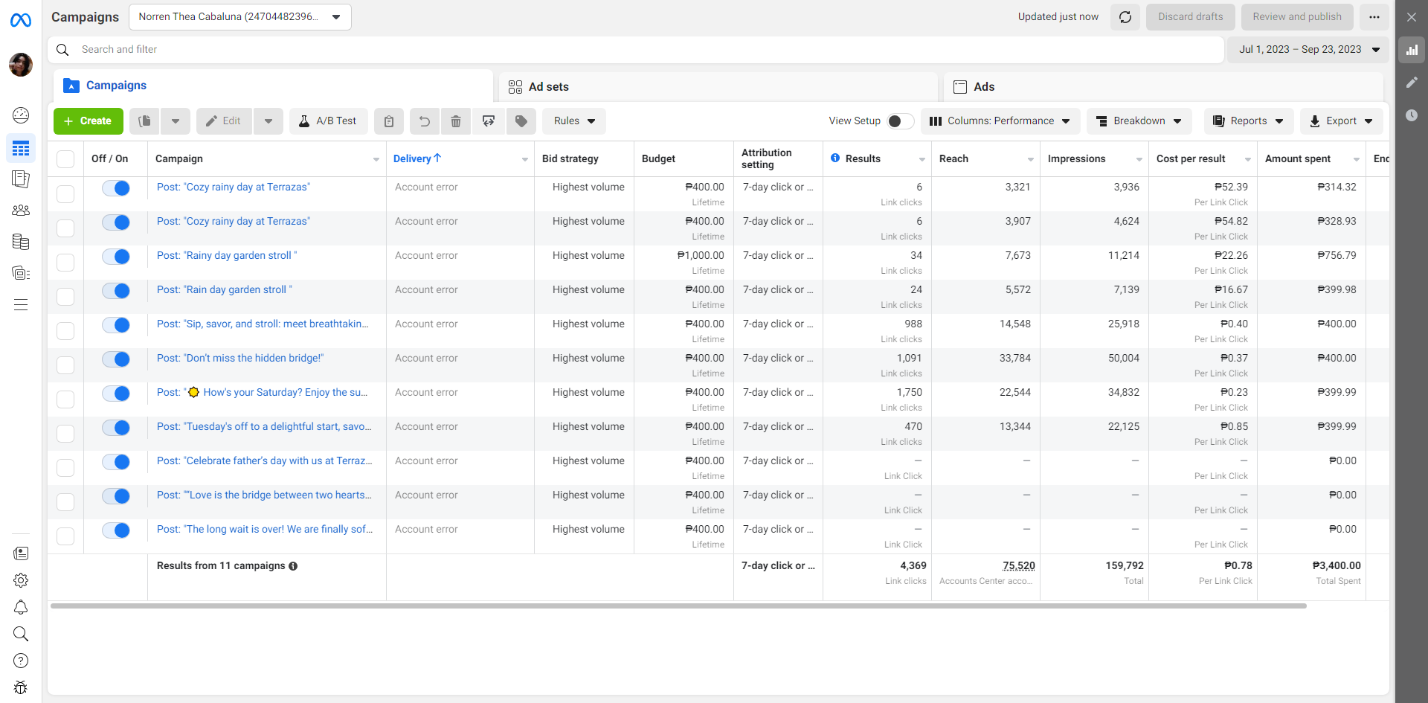Open the Audiences people icon
The height and width of the screenshot is (703, 1428).
(21, 211)
